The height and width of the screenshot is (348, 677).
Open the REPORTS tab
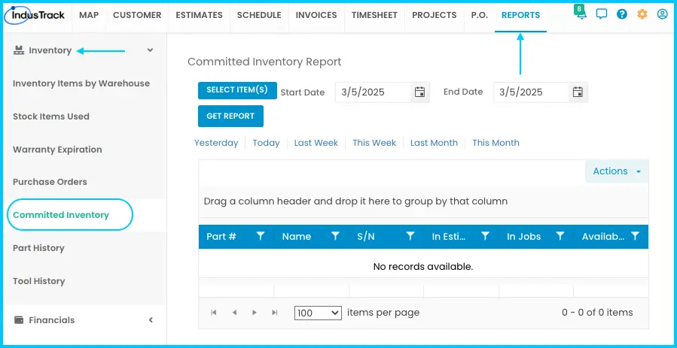520,15
